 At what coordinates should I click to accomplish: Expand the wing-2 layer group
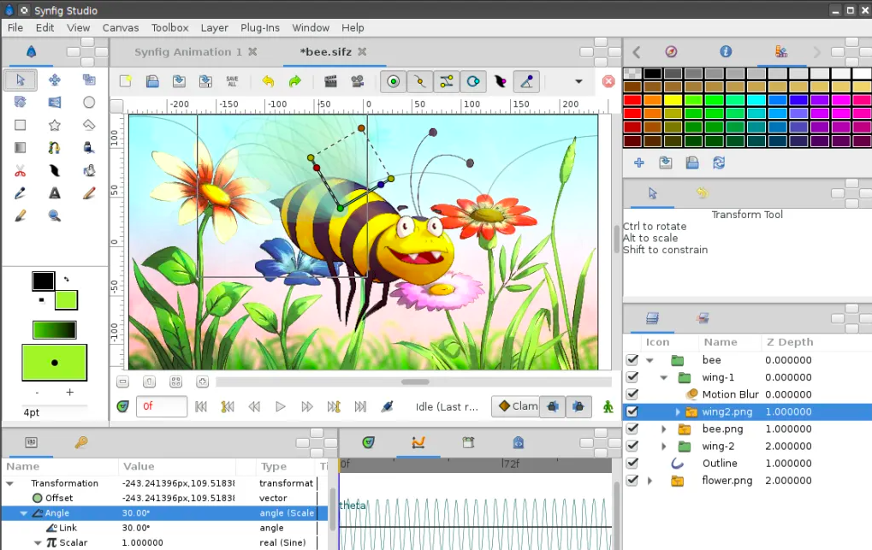click(x=663, y=447)
